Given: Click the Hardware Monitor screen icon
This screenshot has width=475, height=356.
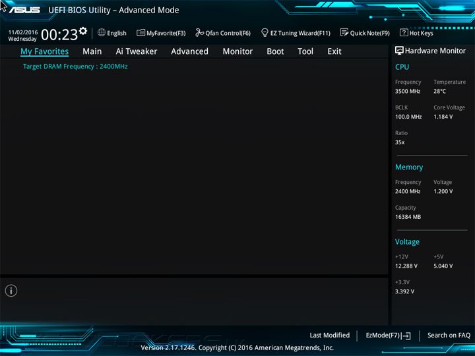Looking at the screenshot, I should click(x=399, y=51).
